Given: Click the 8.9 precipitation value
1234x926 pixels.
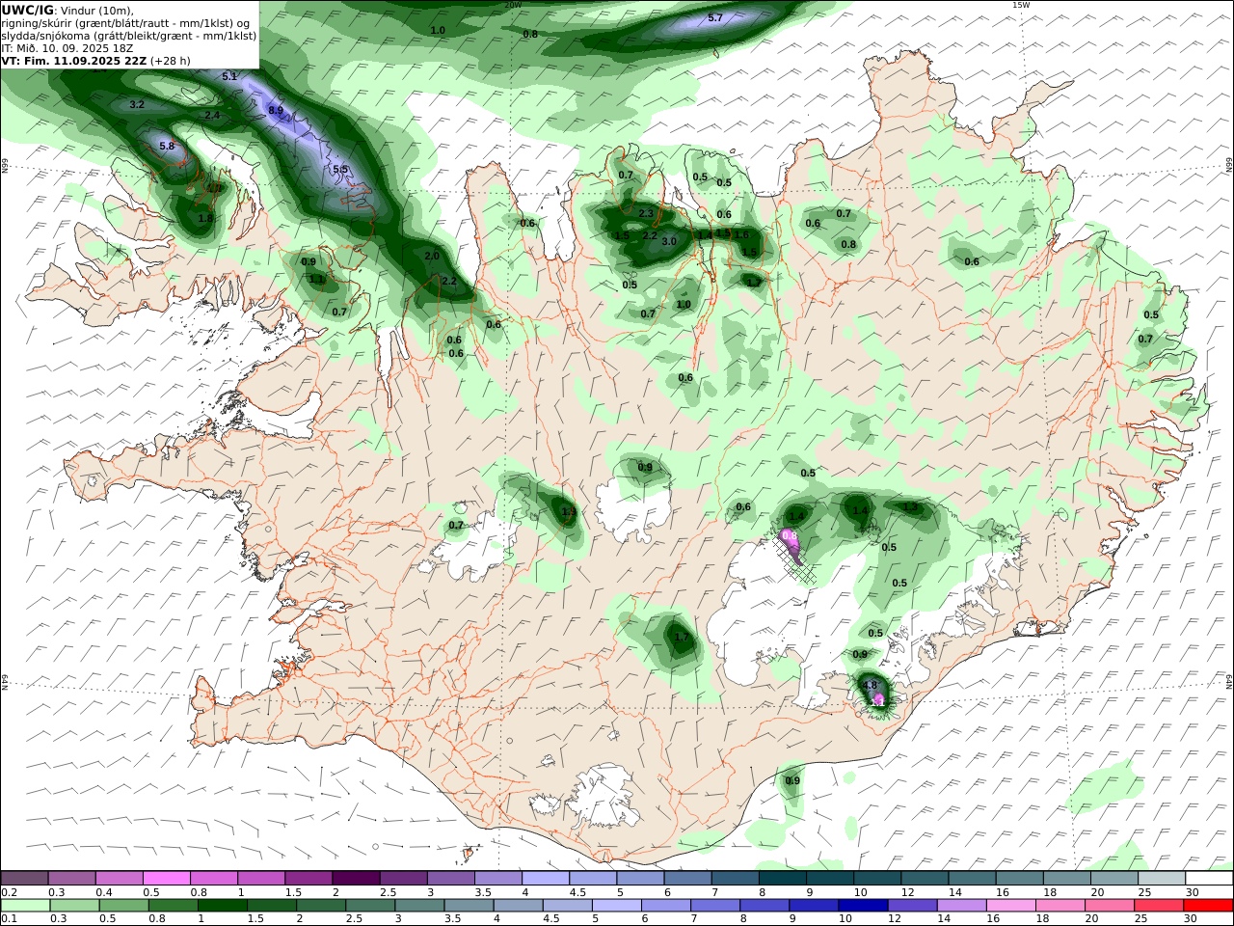Looking at the screenshot, I should [x=276, y=111].
